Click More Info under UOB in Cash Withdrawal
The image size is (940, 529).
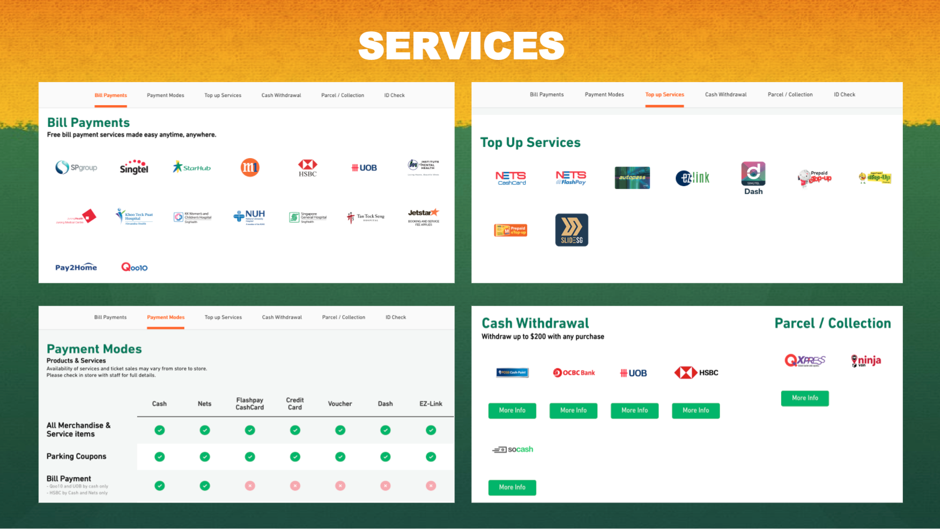coord(634,410)
